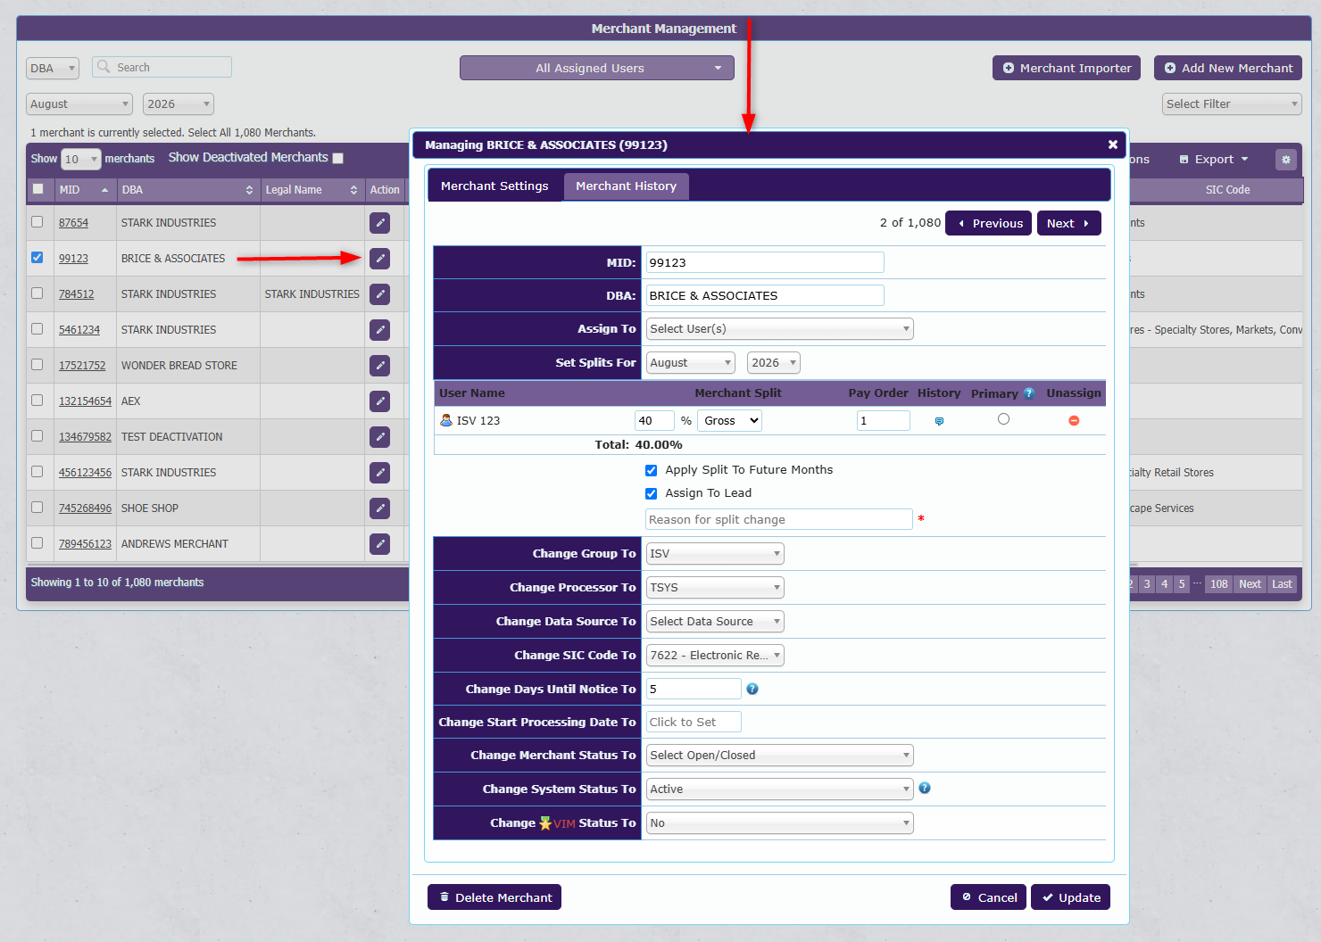Viewport: 1321px width, 942px height.
Task: Click the Start Processing Date field
Action: (x=694, y=723)
